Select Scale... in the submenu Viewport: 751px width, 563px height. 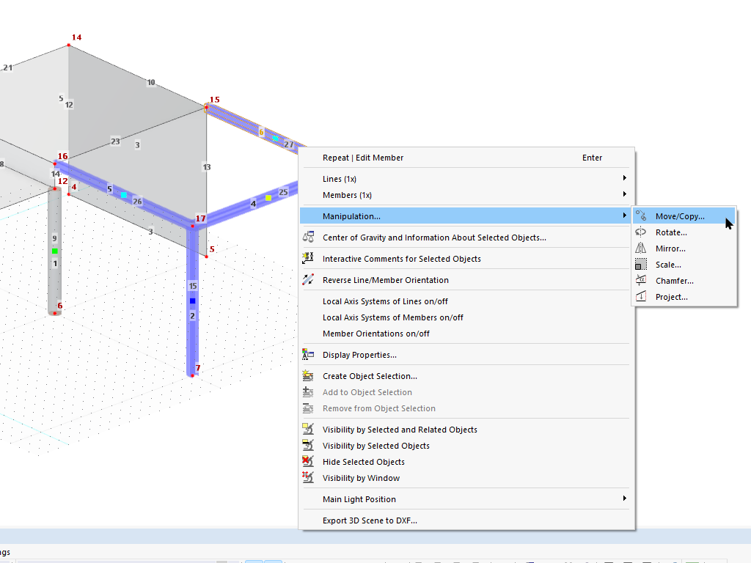pyautogui.click(x=684, y=265)
